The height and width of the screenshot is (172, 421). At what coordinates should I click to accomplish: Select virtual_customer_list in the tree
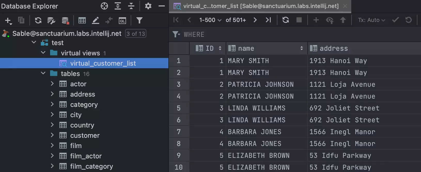click(103, 63)
